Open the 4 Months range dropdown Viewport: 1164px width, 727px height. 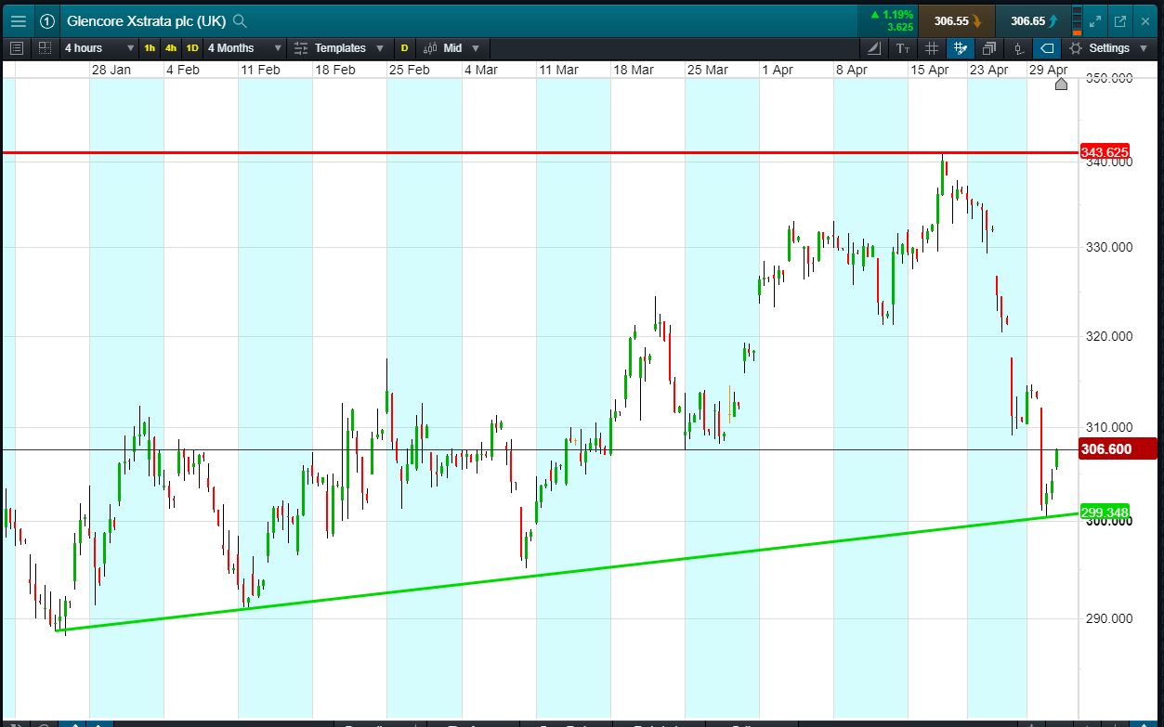pos(245,48)
